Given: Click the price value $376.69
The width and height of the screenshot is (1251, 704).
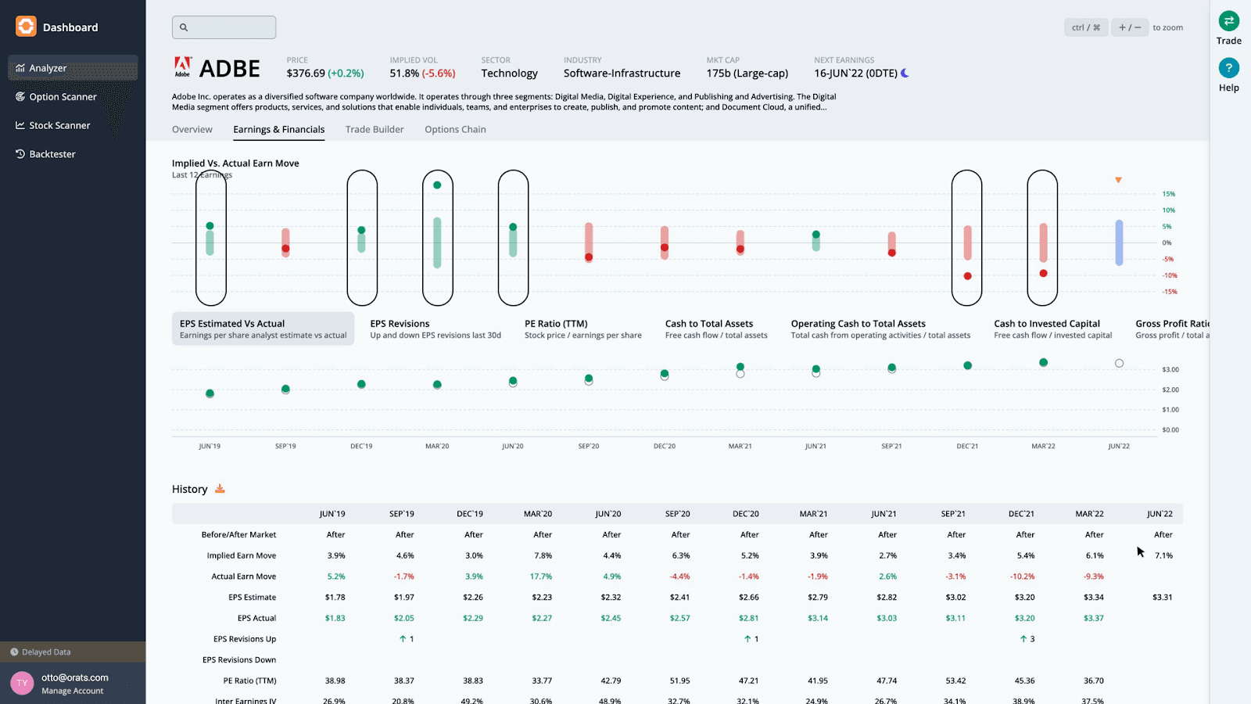Looking at the screenshot, I should point(306,74).
